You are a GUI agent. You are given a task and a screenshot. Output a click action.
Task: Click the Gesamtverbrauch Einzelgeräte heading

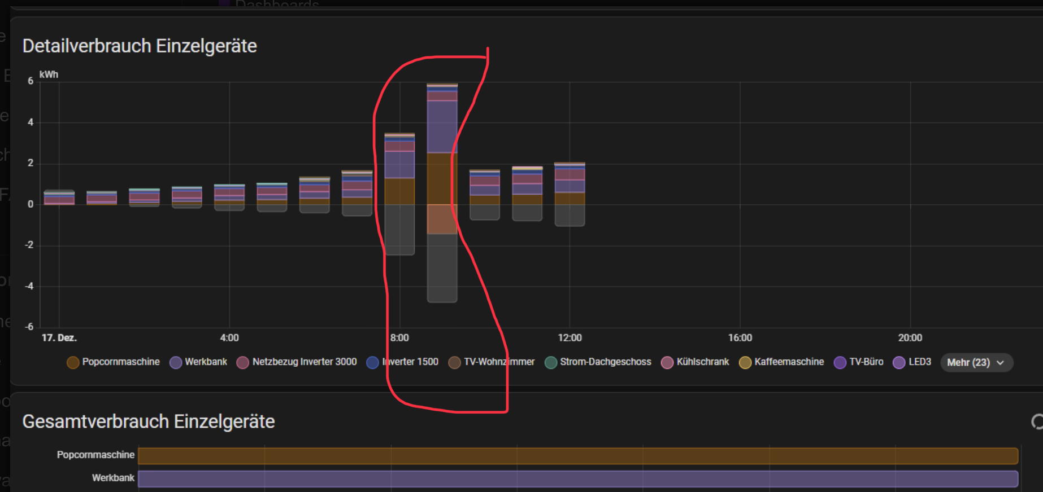click(149, 421)
